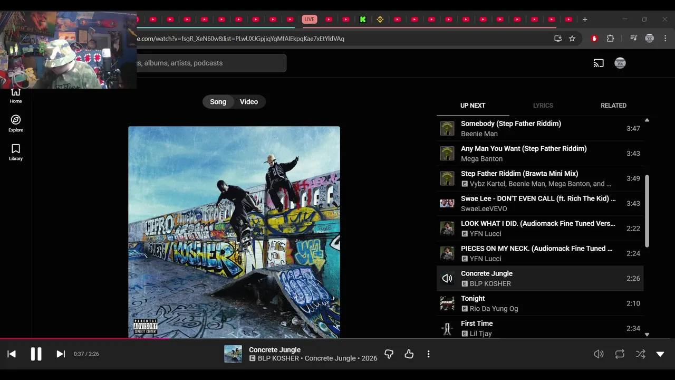The width and height of the screenshot is (675, 380).
Task: Toggle repeat mode
Action: pos(620,354)
